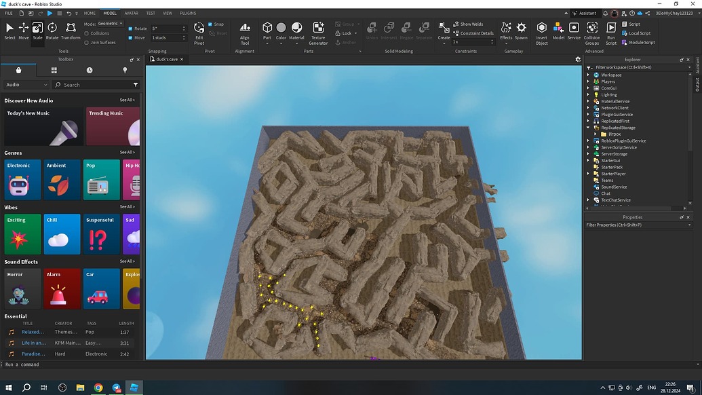Image resolution: width=702 pixels, height=395 pixels.
Task: Select the Align Tool
Action: point(244,31)
